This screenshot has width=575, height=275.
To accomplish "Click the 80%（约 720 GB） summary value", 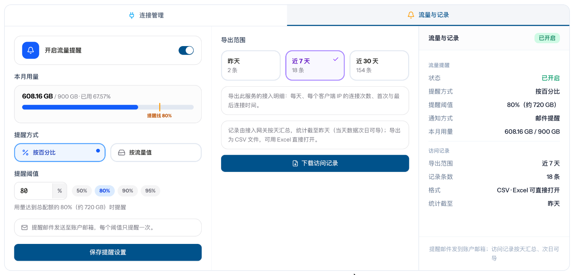I will tap(534, 105).
